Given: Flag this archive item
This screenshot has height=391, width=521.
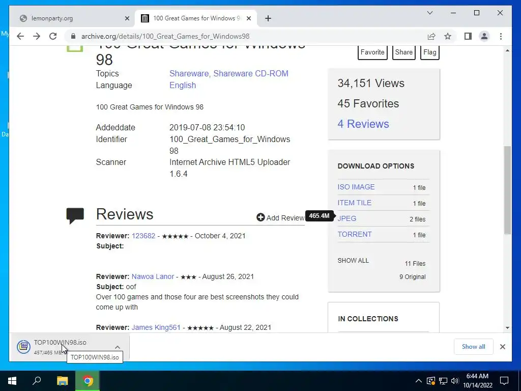Looking at the screenshot, I should [x=429, y=52].
